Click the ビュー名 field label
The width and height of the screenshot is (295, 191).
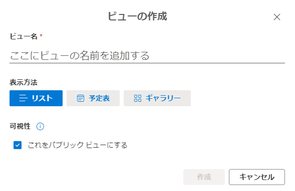click(x=24, y=36)
